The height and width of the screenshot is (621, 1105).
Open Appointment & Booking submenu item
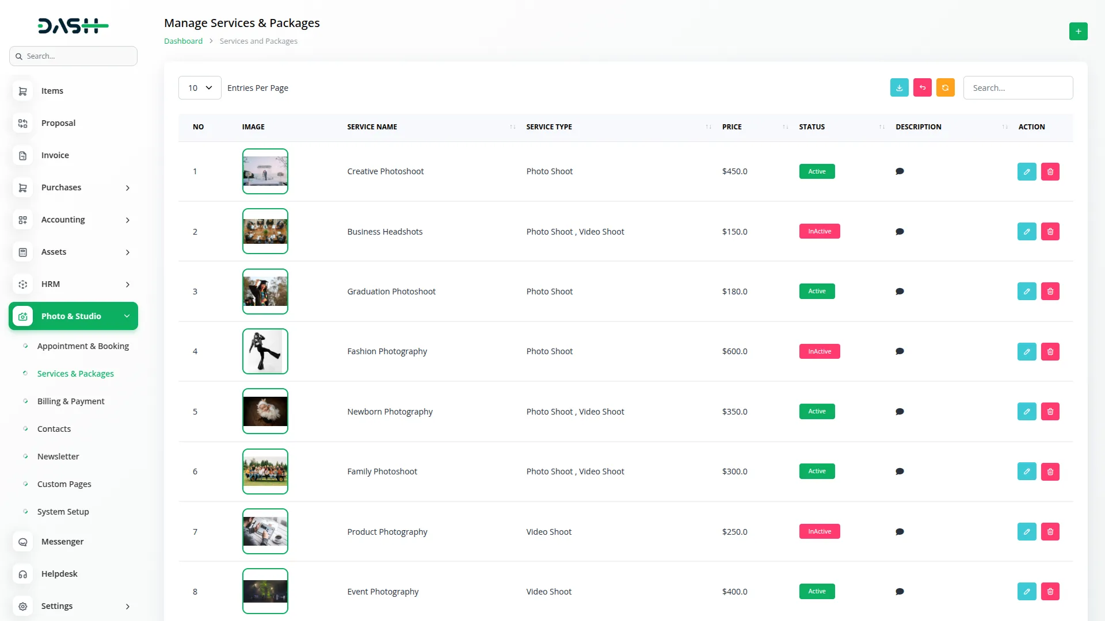point(83,346)
